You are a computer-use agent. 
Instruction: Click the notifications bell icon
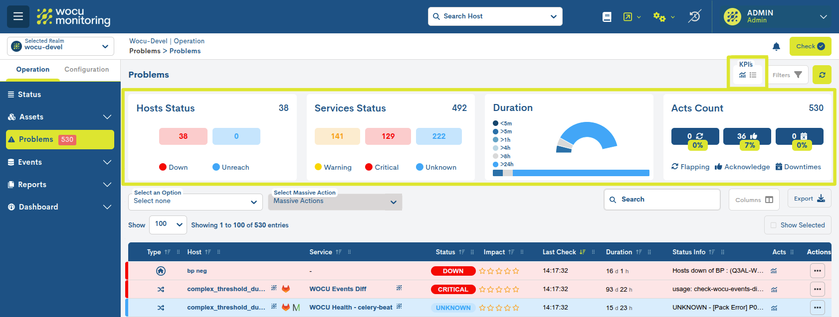pyautogui.click(x=776, y=47)
